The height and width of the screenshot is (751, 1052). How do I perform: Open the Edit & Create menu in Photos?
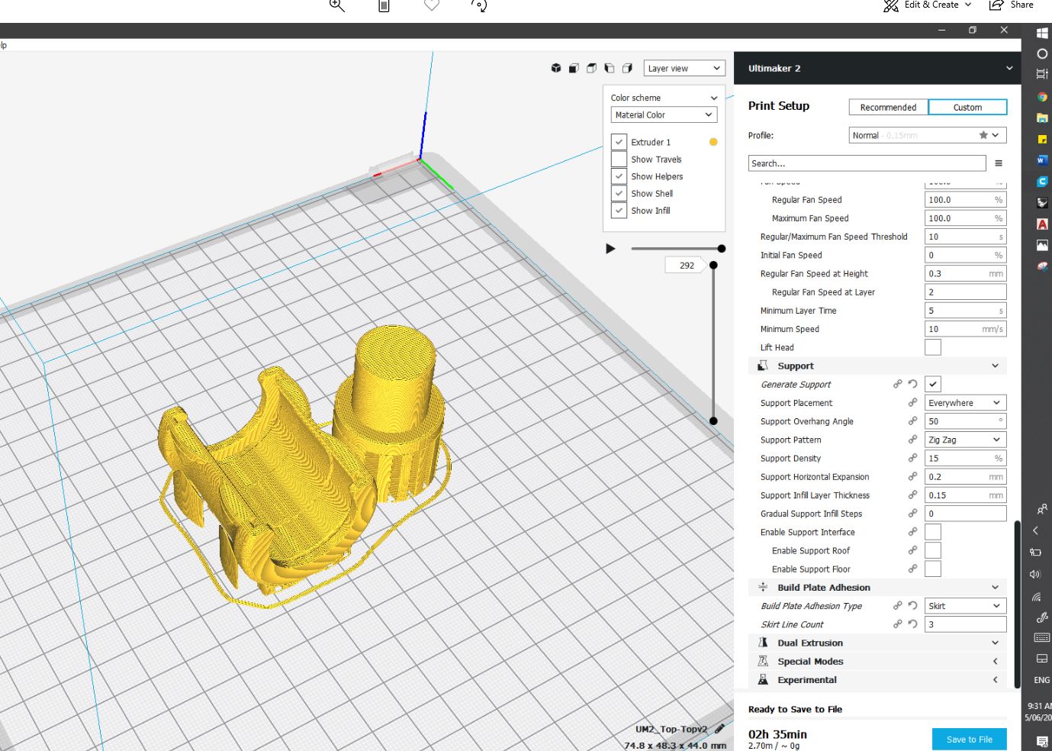coord(927,5)
